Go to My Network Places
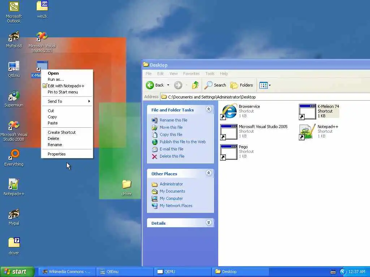 pos(176,206)
